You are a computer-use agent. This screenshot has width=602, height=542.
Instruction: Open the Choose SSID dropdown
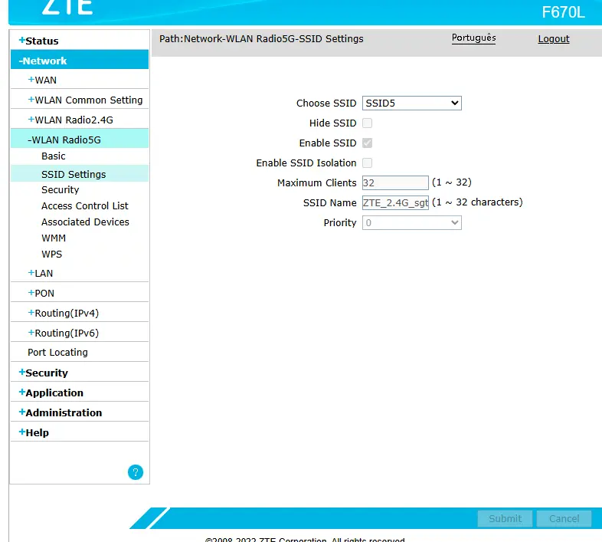click(x=411, y=103)
